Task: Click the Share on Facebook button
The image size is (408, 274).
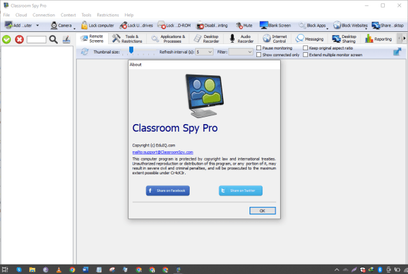Action: tap(167, 191)
